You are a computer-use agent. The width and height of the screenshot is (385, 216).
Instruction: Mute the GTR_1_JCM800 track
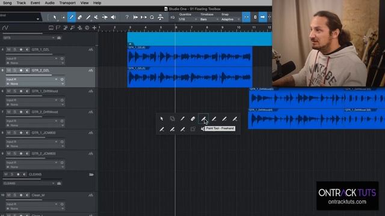[x=8, y=133]
